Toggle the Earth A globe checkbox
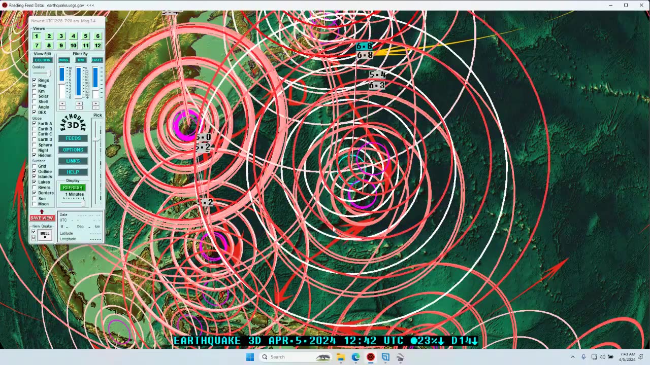The height and width of the screenshot is (365, 650). click(35, 123)
